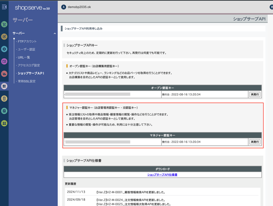
Task: Download the ショップサーブAPI仕様書 link
Action: click(162, 175)
